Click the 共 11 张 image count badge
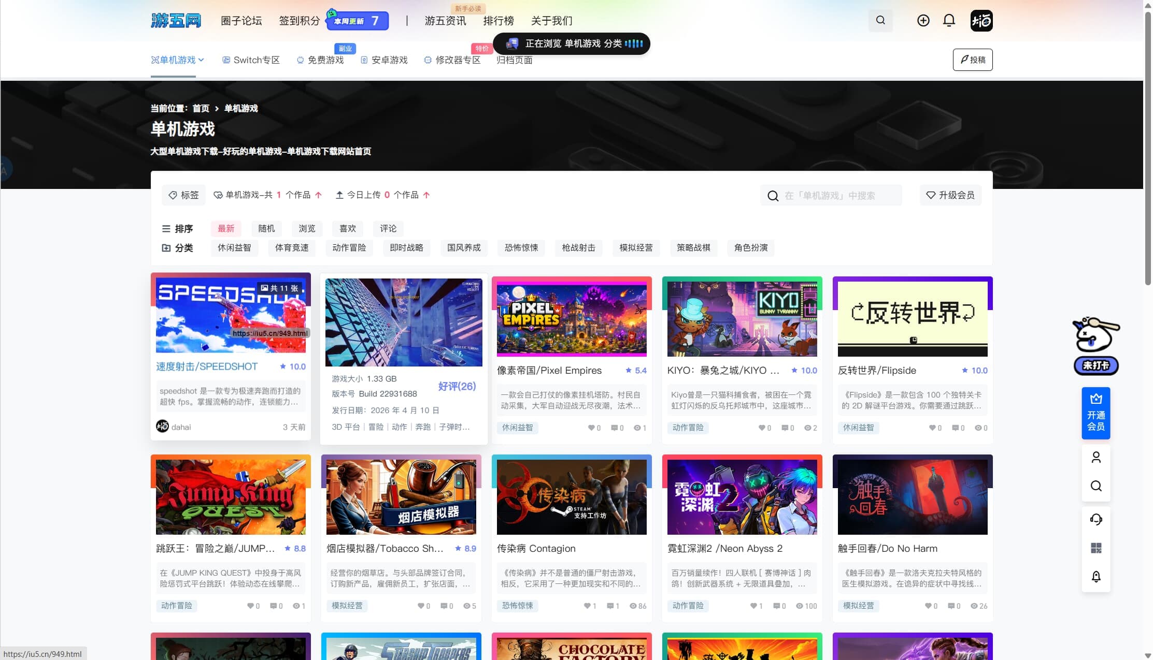Image resolution: width=1153 pixels, height=660 pixels. tap(279, 288)
